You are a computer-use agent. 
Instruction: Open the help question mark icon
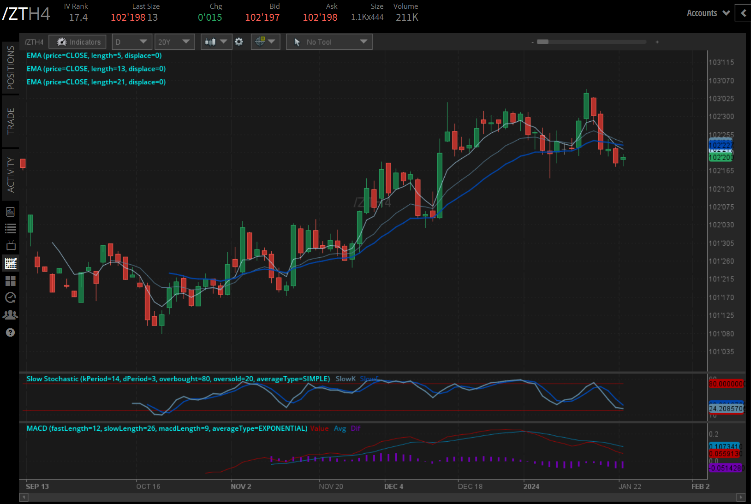point(10,332)
